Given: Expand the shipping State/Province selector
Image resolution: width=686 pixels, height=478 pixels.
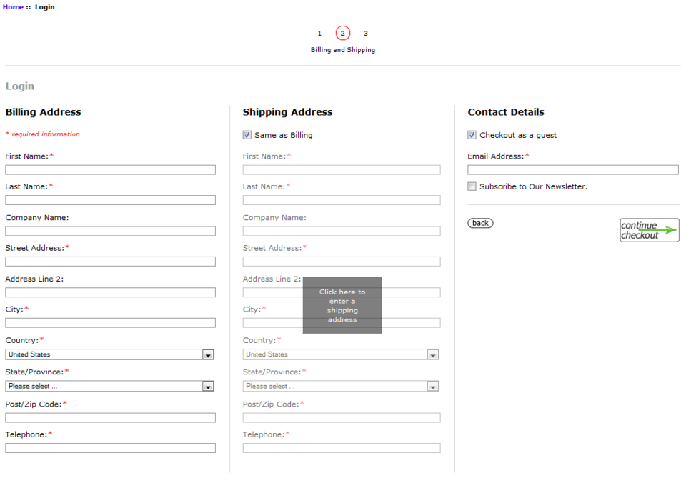Looking at the screenshot, I should (x=433, y=385).
